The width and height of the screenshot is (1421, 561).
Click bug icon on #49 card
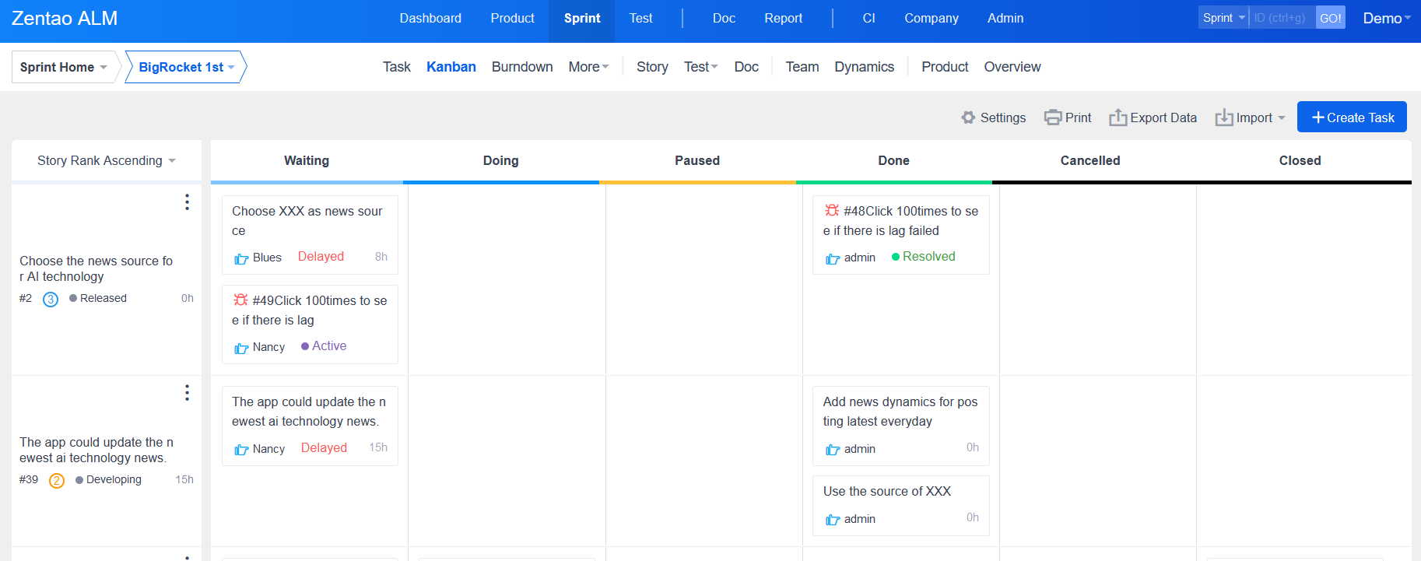click(x=240, y=300)
